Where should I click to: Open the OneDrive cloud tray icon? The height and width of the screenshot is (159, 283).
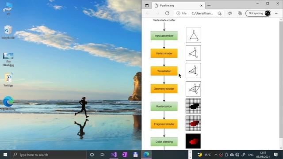coord(232,155)
